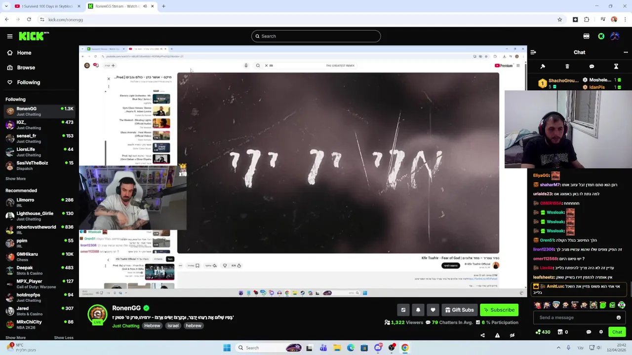Open Chrome extensions puzzle icon

[587, 20]
